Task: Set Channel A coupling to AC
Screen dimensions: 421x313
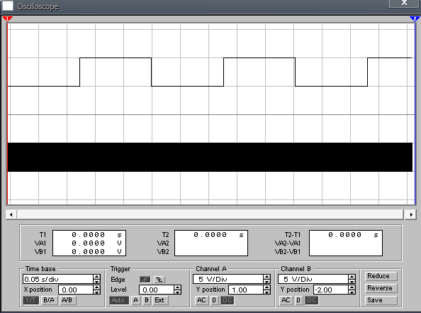Action: tap(201, 300)
